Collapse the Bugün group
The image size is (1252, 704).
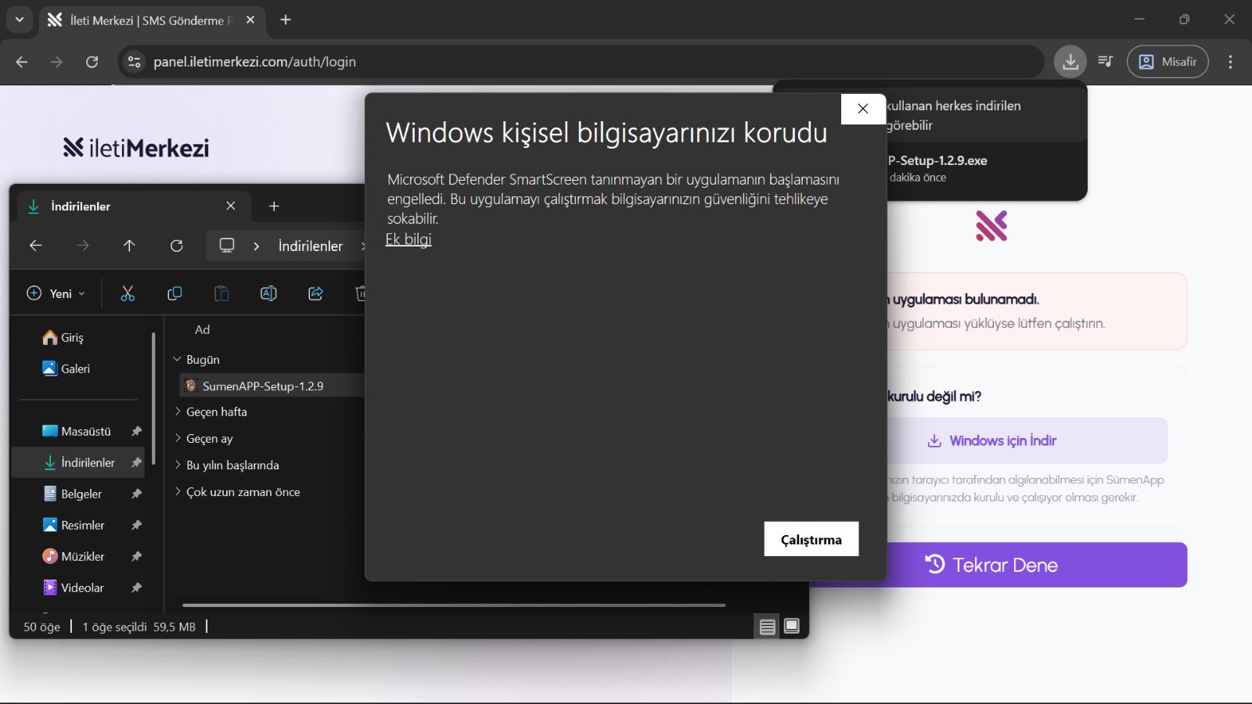[177, 359]
